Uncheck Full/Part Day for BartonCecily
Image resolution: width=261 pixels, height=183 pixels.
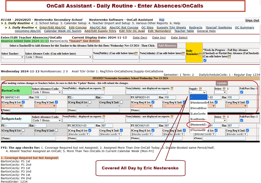click(241, 92)
